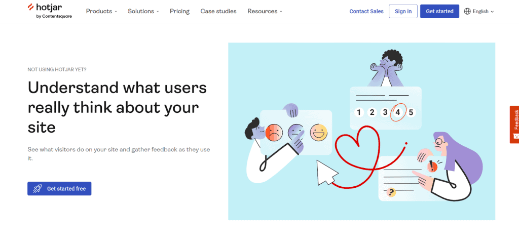Image resolution: width=519 pixels, height=248 pixels.
Task: Open the red Feedback side tab
Action: tap(514, 124)
